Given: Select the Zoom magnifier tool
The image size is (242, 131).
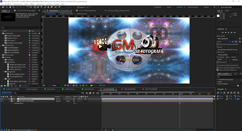Looking at the screenshot, I should tap(14, 7).
